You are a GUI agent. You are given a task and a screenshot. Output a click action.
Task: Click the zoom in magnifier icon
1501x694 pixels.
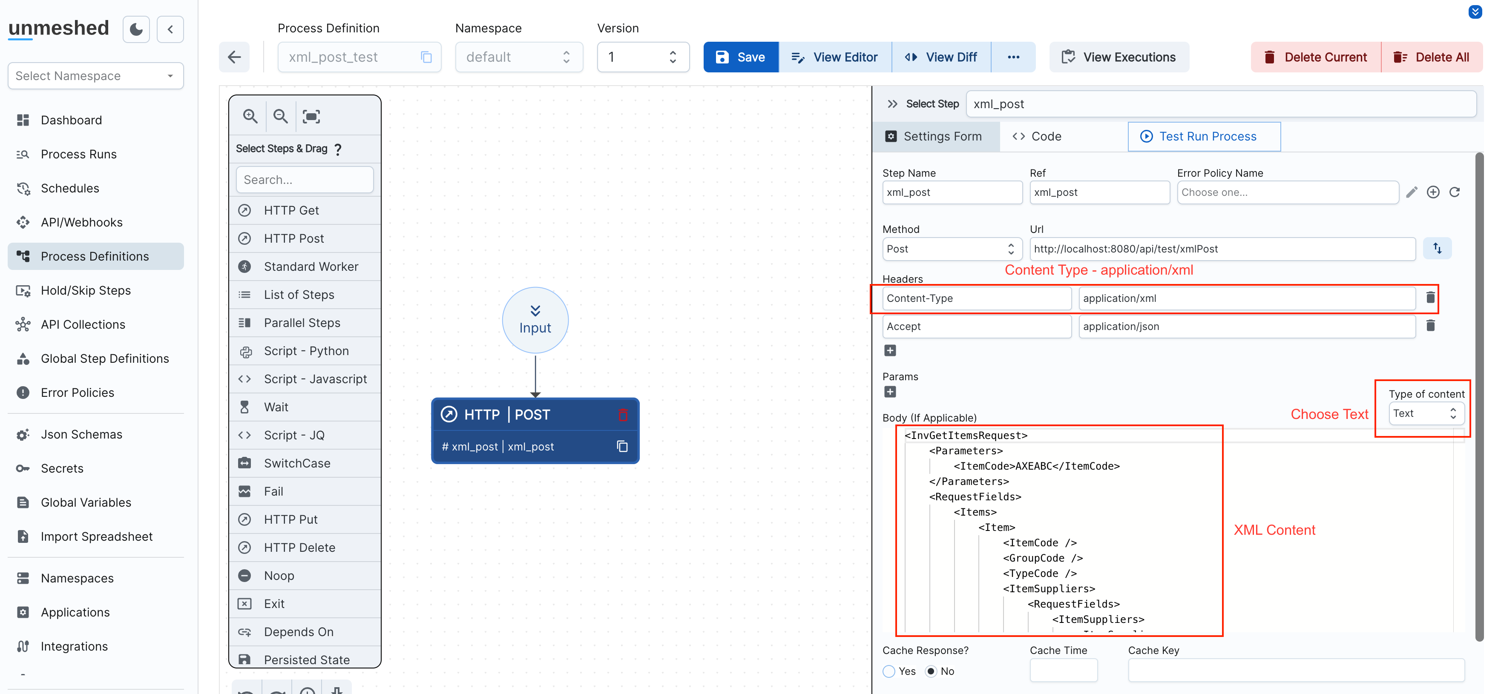(250, 116)
